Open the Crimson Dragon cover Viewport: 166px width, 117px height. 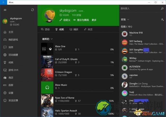click(47, 75)
